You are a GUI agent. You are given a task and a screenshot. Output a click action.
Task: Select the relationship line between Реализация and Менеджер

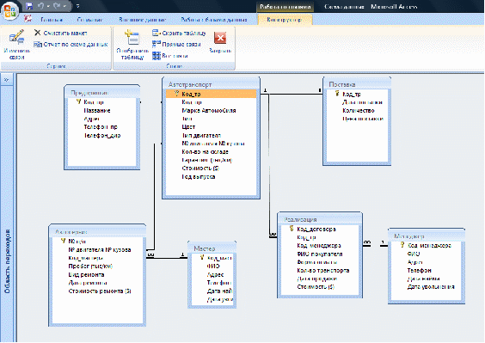(x=375, y=246)
